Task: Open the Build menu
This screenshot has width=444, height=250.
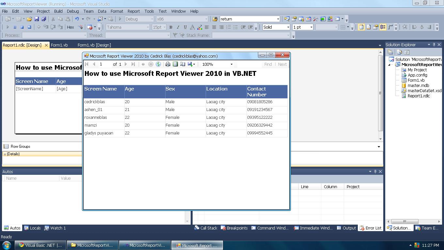Action: pyautogui.click(x=58, y=11)
